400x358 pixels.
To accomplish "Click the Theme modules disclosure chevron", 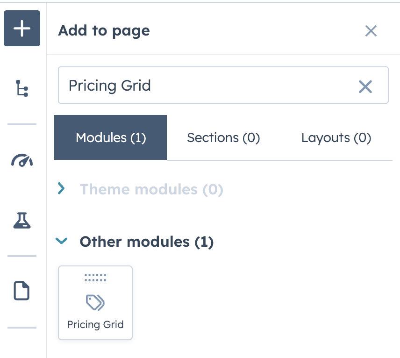I will click(x=61, y=189).
